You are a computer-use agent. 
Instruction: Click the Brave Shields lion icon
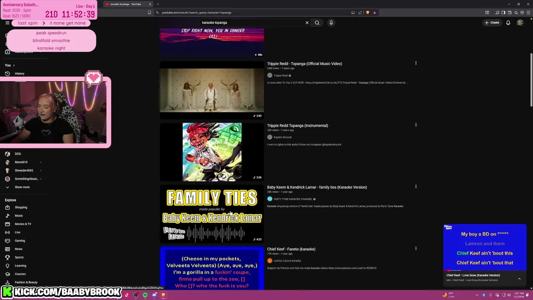pyautogui.click(x=367, y=12)
